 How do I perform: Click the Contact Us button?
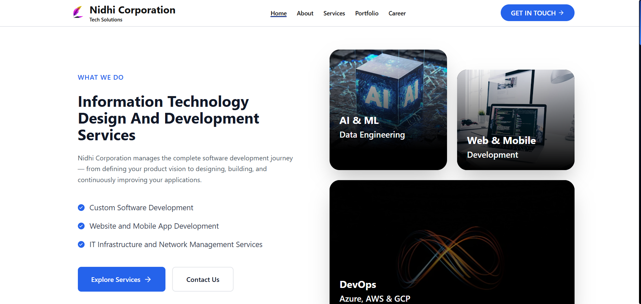[203, 279]
